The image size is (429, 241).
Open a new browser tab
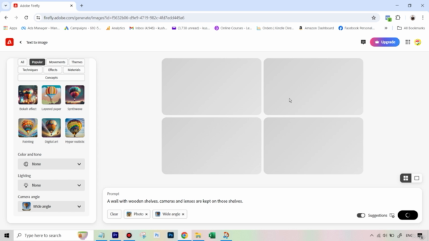82,5
